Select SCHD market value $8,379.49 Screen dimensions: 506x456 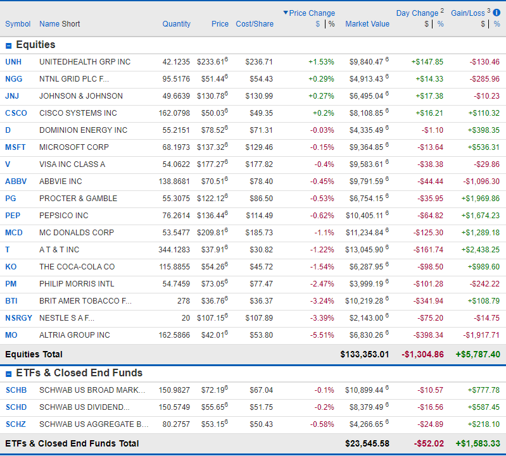[x=366, y=407]
